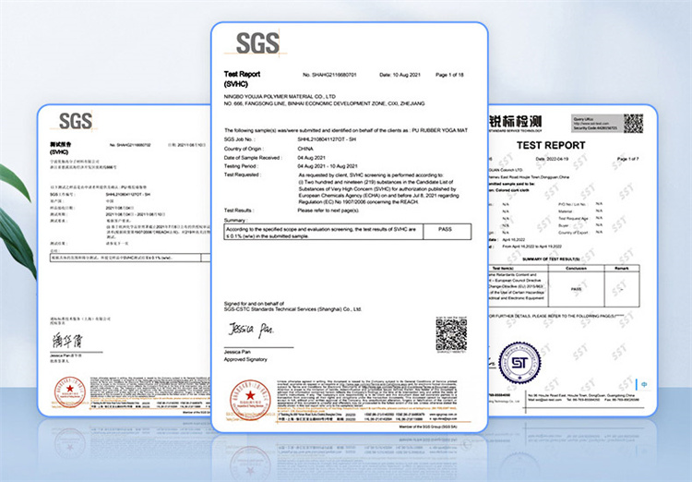Click 'SUMMARY OF TEST RESULT(S)' heading

[551, 259]
